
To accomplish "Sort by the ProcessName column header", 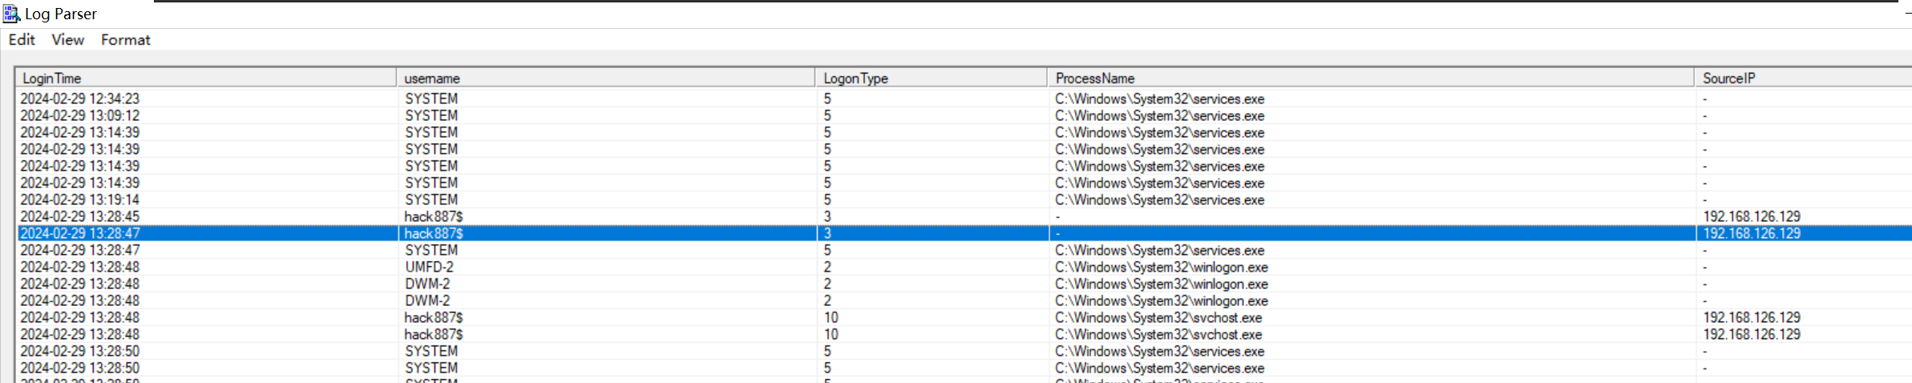I will coord(1094,79).
